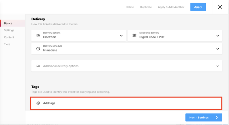229x125 pixels.
Task: Click the 'How this ticket is delivered' description
Action: tap(55, 24)
